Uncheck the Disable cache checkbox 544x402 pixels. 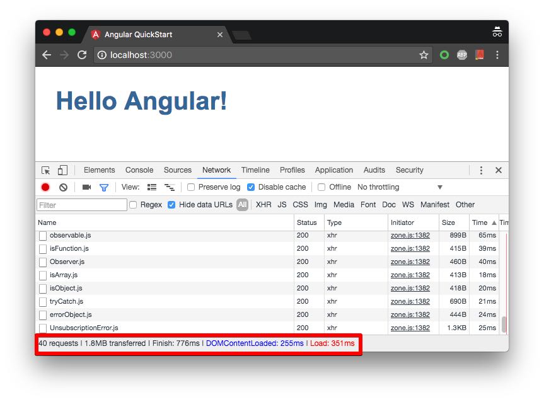click(x=251, y=187)
